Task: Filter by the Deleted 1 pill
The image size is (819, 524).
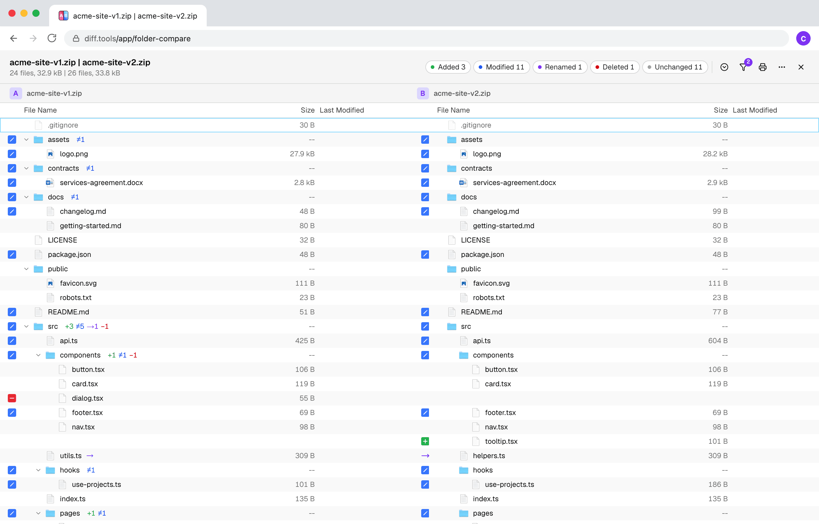Action: pyautogui.click(x=614, y=67)
